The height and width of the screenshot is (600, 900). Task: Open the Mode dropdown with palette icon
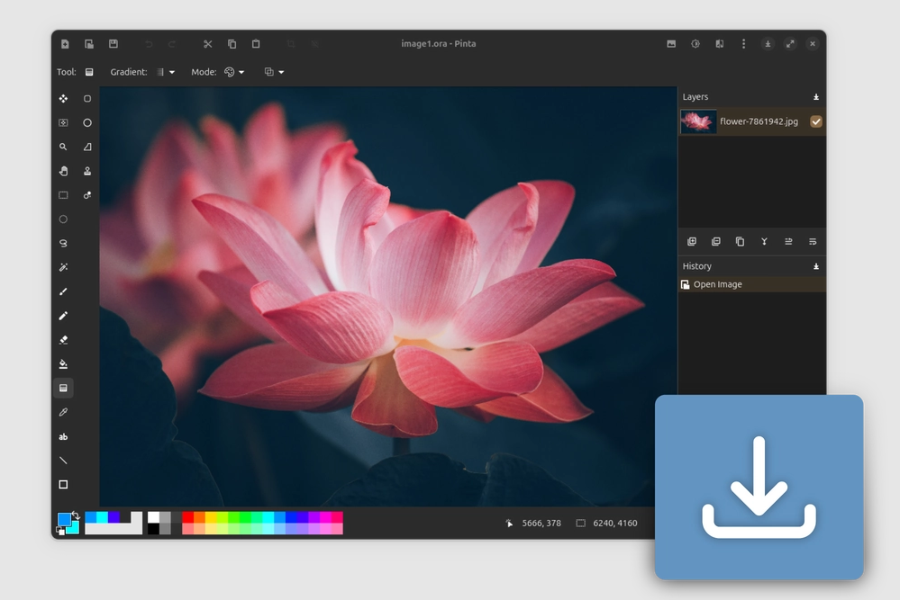234,72
